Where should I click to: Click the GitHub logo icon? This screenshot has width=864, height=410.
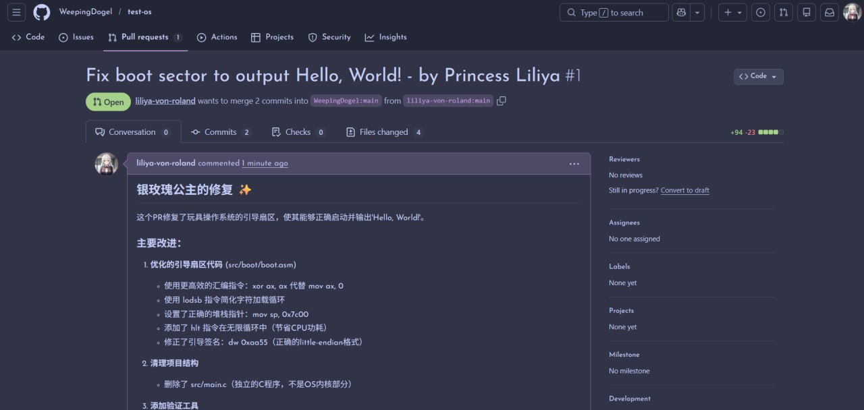pyautogui.click(x=42, y=12)
